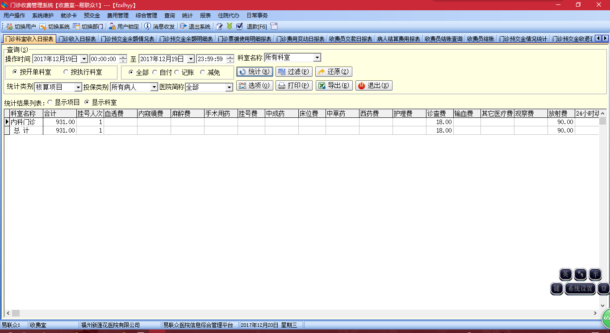Click the green 65 floating ball
610x333 pixels.
pyautogui.click(x=606, y=317)
